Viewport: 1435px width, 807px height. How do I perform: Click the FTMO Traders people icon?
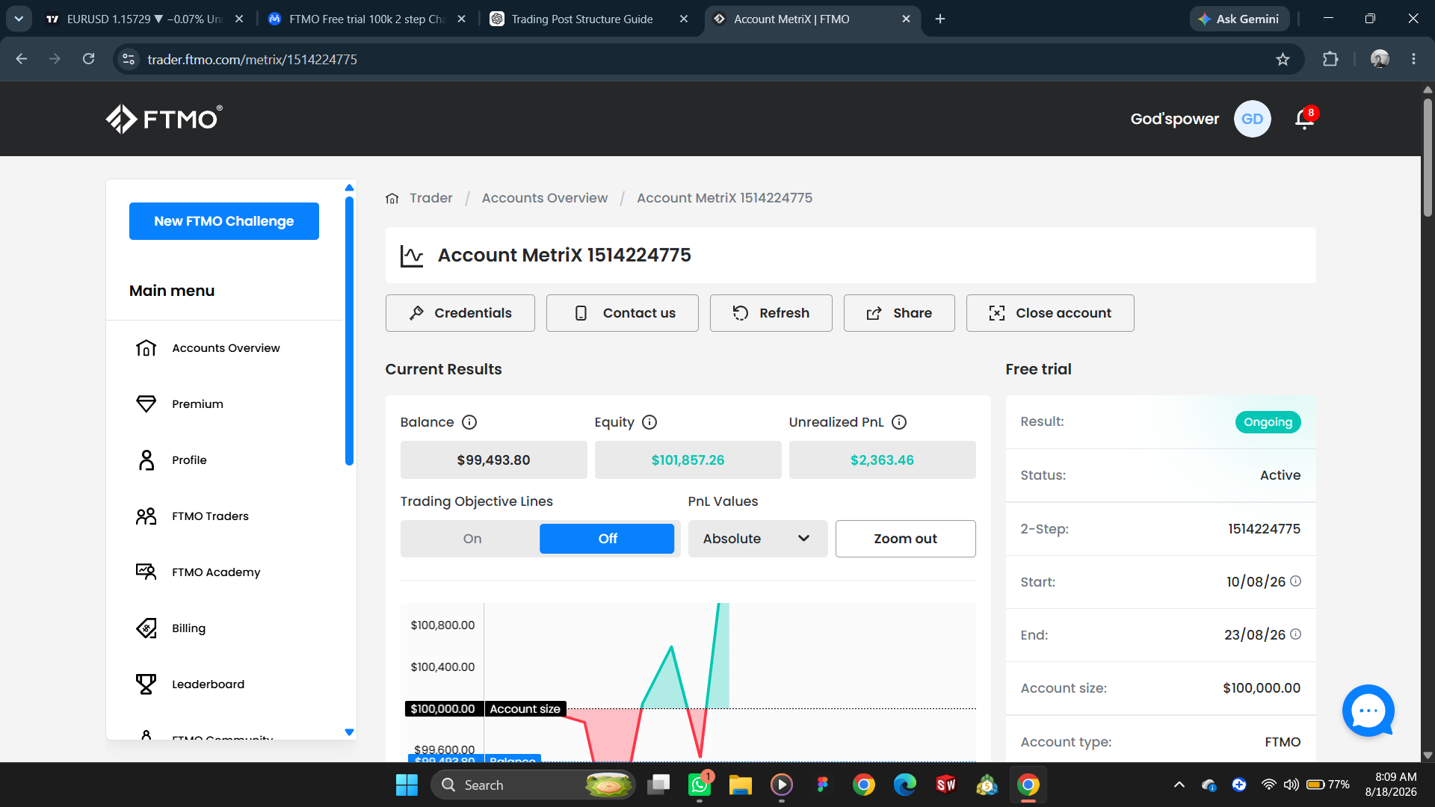click(x=146, y=516)
